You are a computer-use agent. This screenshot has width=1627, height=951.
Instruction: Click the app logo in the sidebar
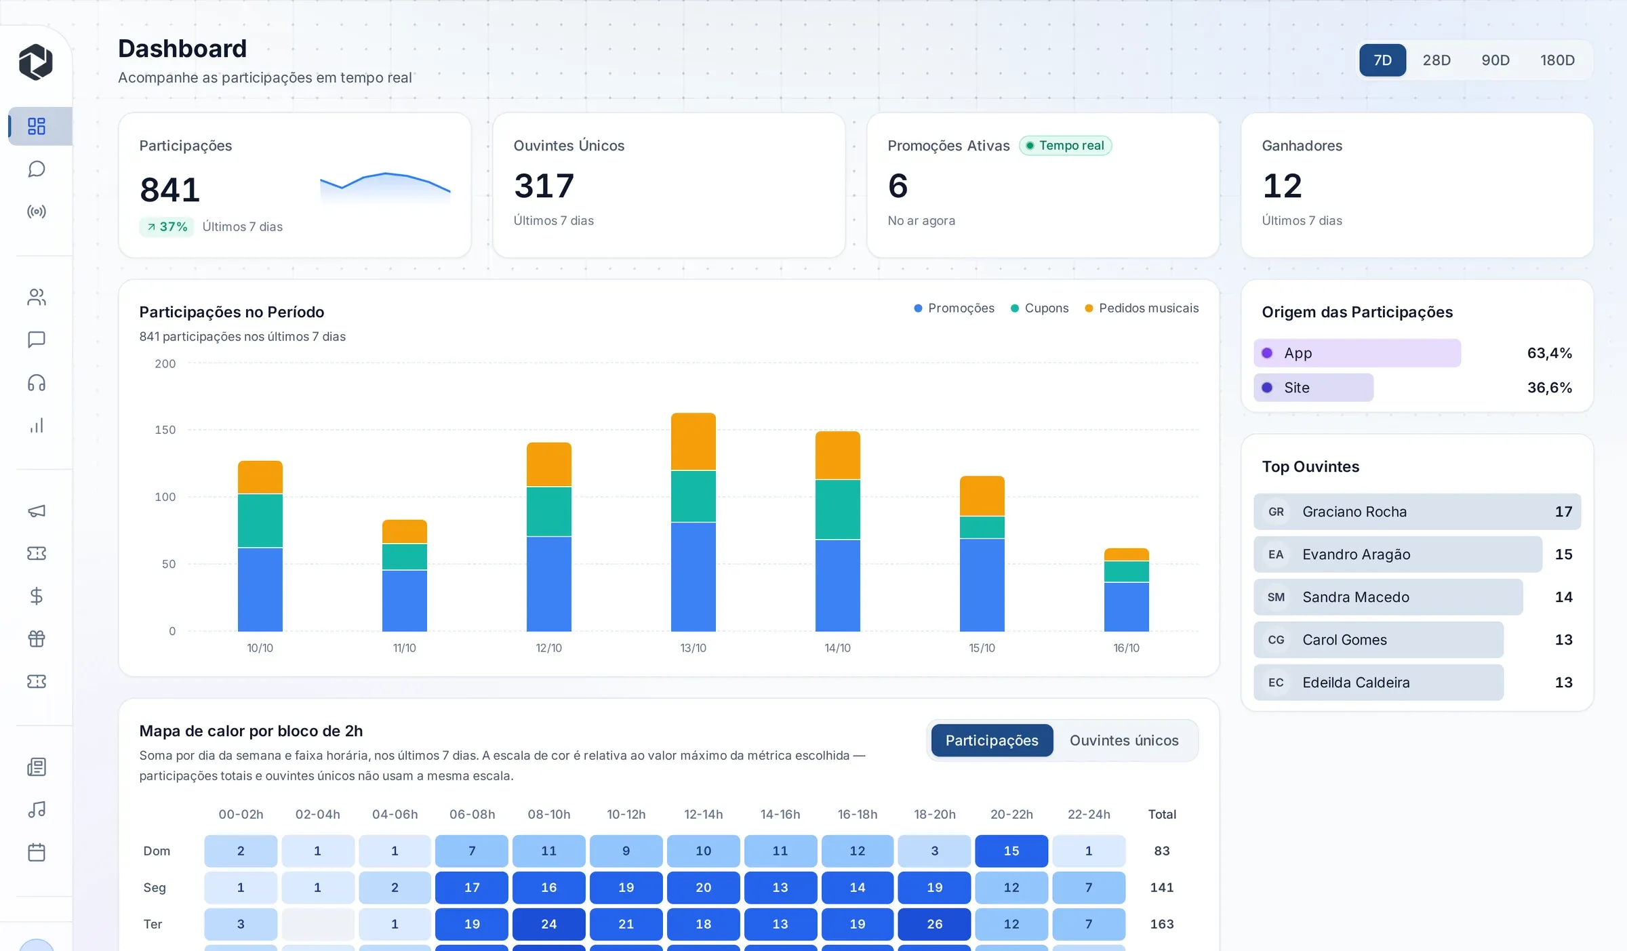pyautogui.click(x=36, y=62)
